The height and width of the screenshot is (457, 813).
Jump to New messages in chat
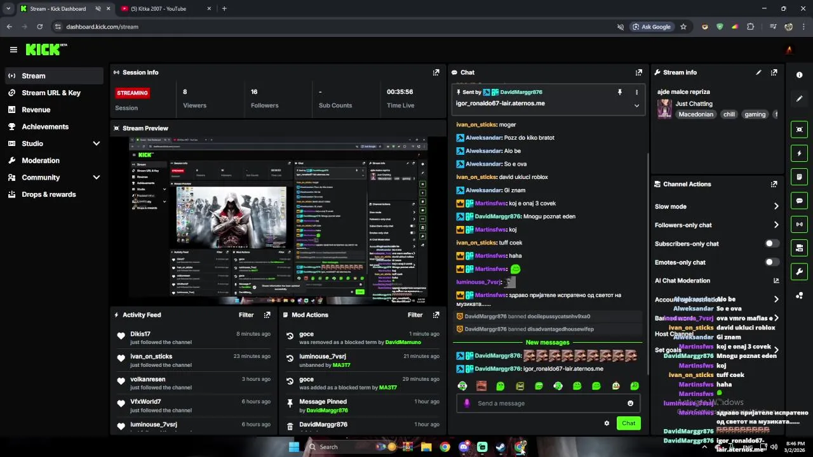coord(548,343)
